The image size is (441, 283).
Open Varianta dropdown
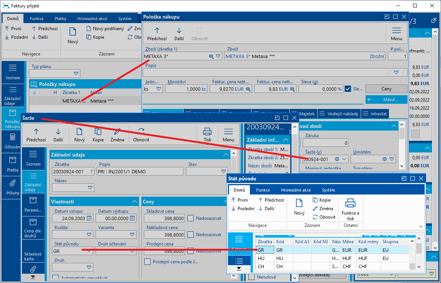[132, 235]
